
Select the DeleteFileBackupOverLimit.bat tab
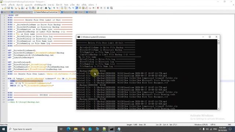click(47, 12)
